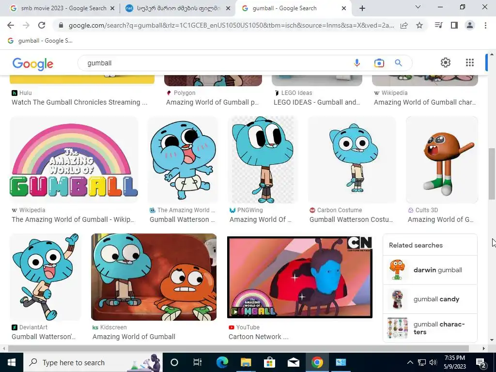Select related search gumball candy

430,299
